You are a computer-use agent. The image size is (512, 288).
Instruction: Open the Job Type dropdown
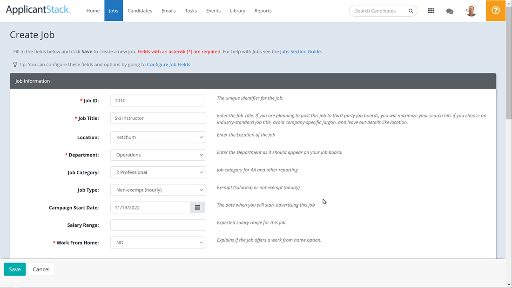pos(157,190)
